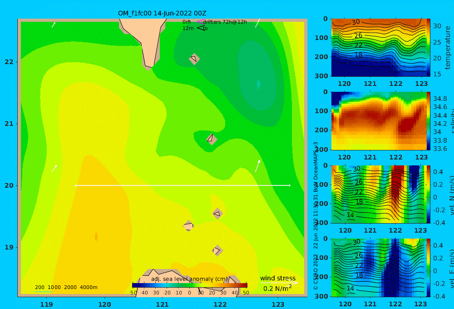Click the '12m' depth legend label

coord(188,28)
